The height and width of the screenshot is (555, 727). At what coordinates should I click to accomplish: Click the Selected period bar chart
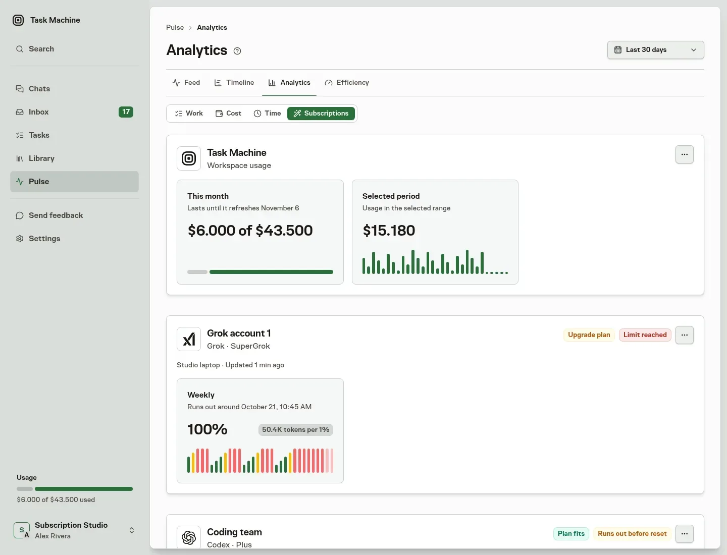[x=435, y=262]
